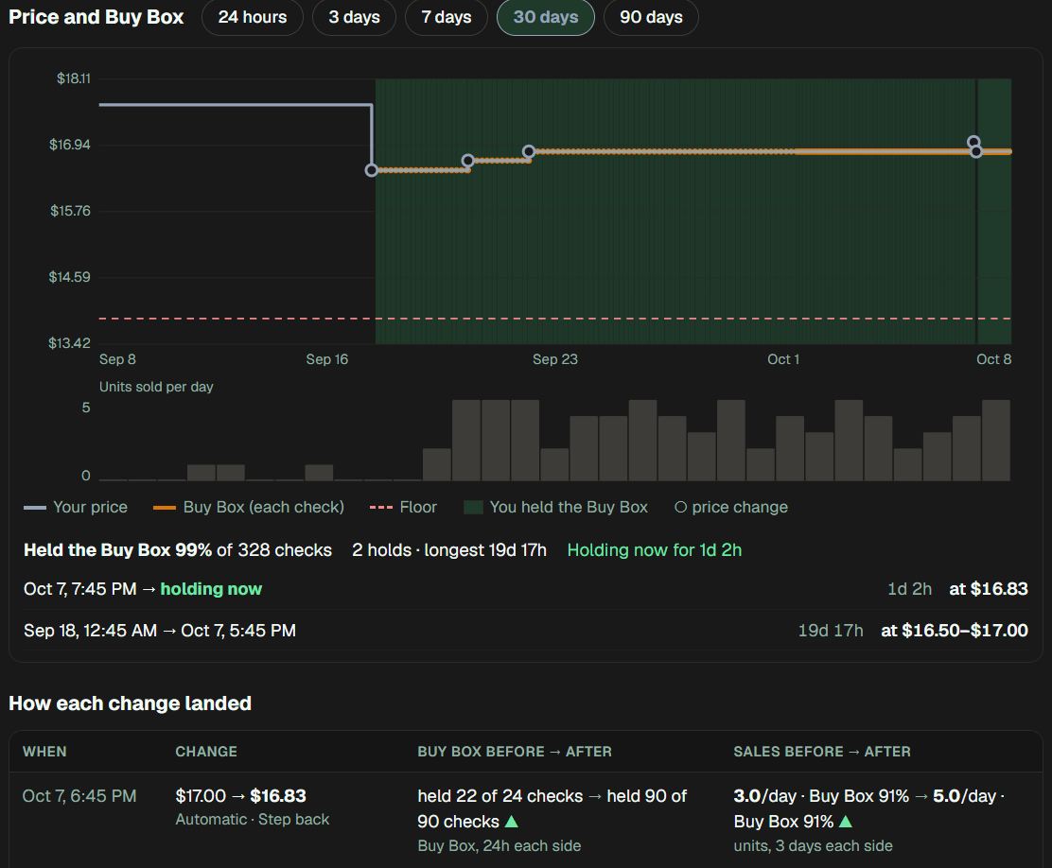Image resolution: width=1052 pixels, height=868 pixels.
Task: Click the dashed Floor legend swatch
Action: coord(381,508)
